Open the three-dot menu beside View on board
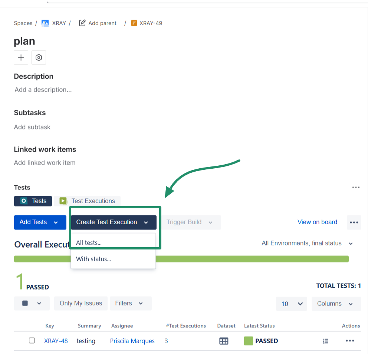368x354 pixels. point(354,222)
